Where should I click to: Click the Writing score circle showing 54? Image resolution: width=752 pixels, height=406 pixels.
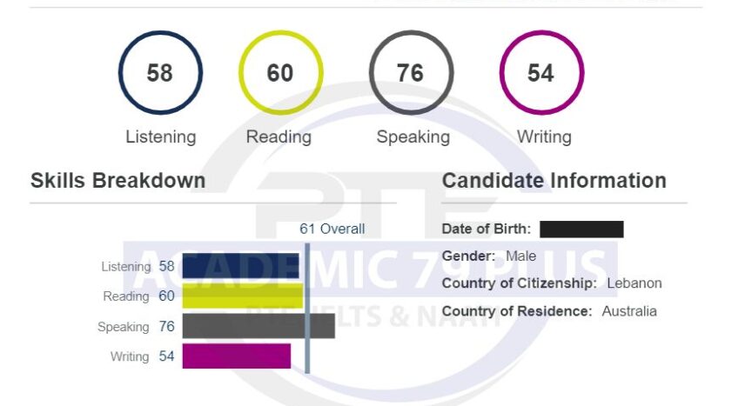pos(541,73)
